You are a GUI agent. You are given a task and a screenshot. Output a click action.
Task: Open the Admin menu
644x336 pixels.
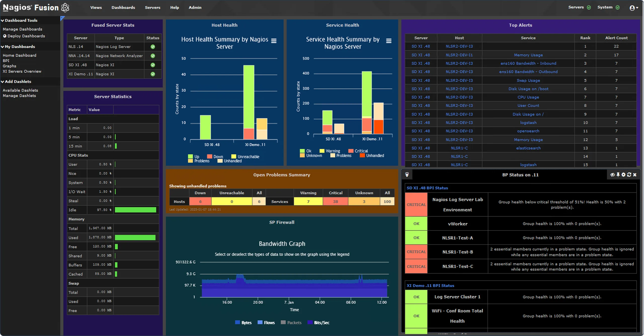click(195, 8)
